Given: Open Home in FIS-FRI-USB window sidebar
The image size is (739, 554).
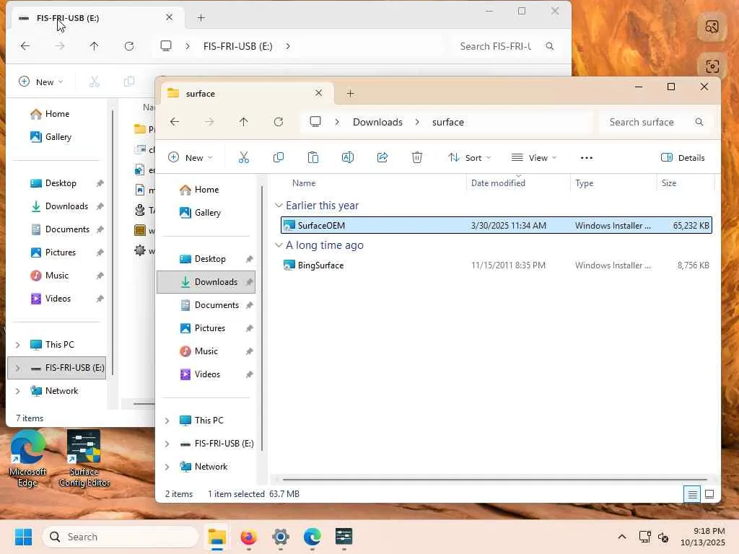Looking at the screenshot, I should (56, 114).
